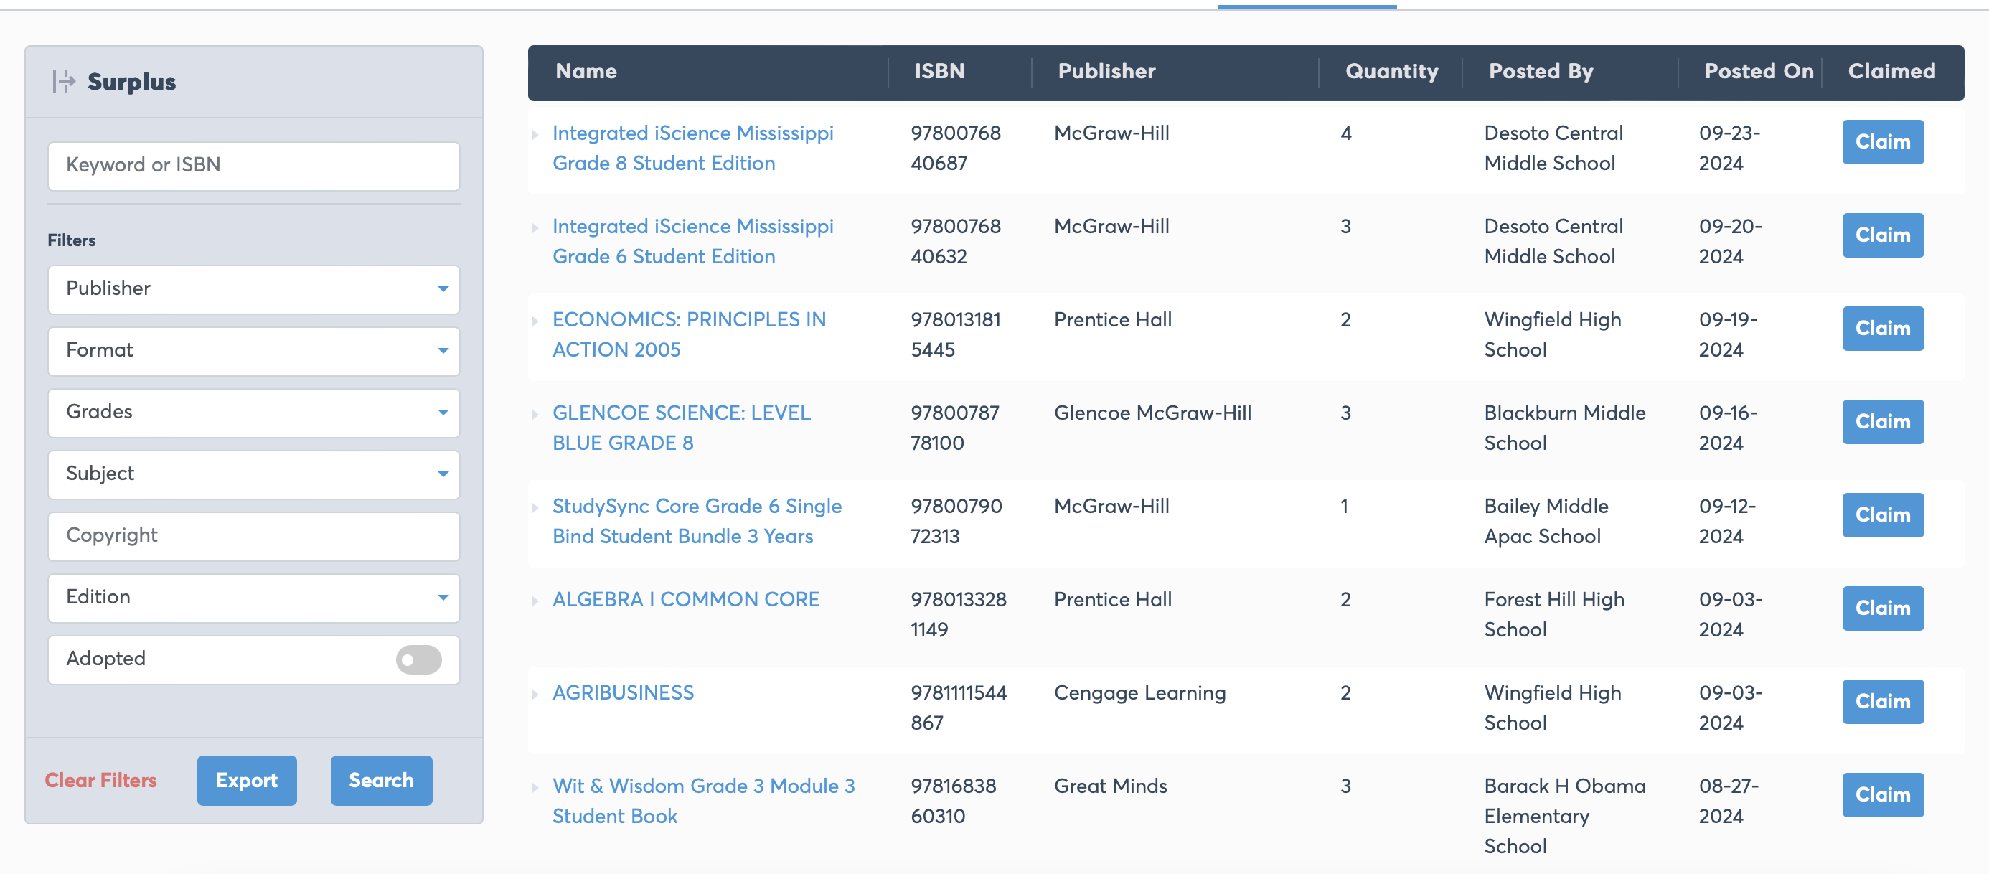This screenshot has width=1989, height=874.
Task: Open the AGRIBUSINESS title link
Action: [x=623, y=693]
